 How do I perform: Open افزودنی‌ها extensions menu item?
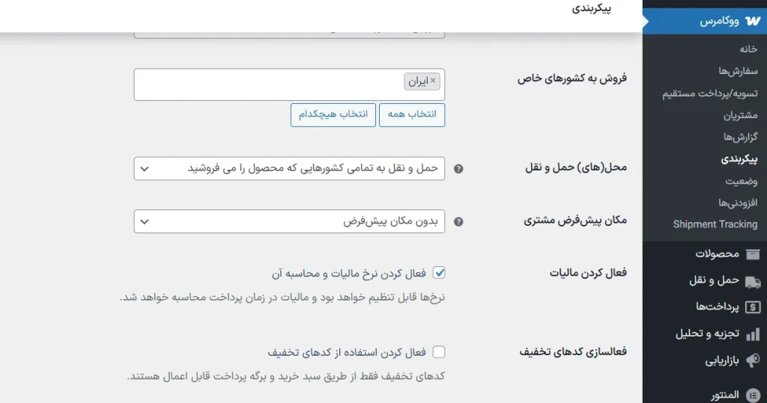point(738,202)
